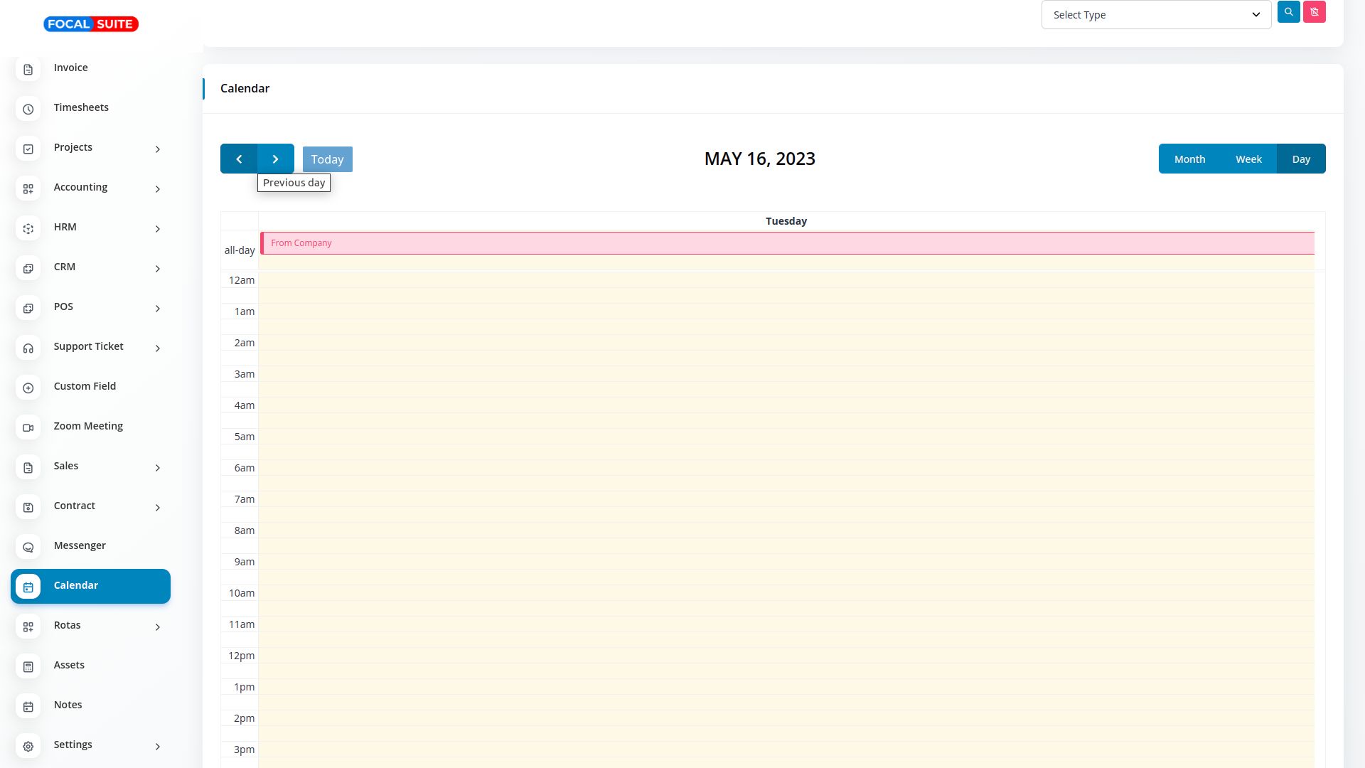Open the Select Type dropdown
This screenshot has height=768, width=1365.
(1156, 15)
